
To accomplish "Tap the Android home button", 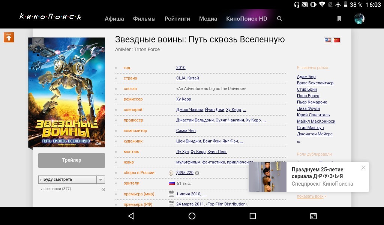I will tap(192, 216).
